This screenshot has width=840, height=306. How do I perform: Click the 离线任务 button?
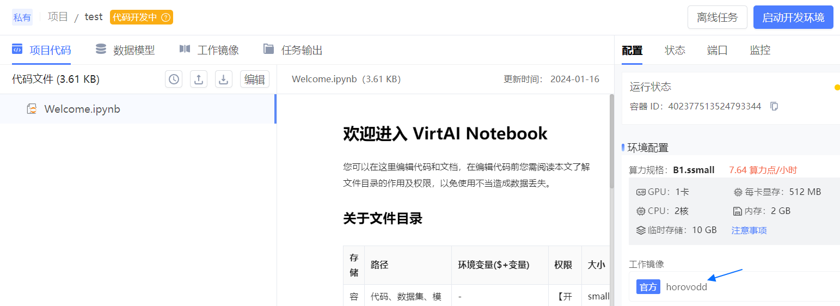717,17
